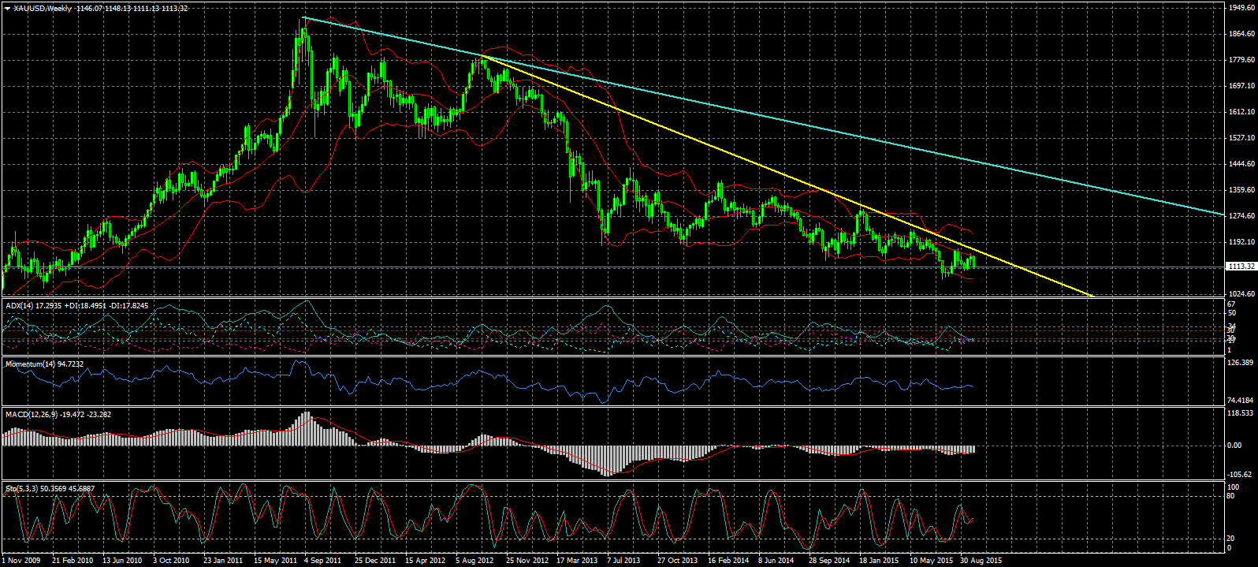Click the 118.533 MACD scale value
Image resolution: width=1258 pixels, height=567 pixels.
point(1241,412)
